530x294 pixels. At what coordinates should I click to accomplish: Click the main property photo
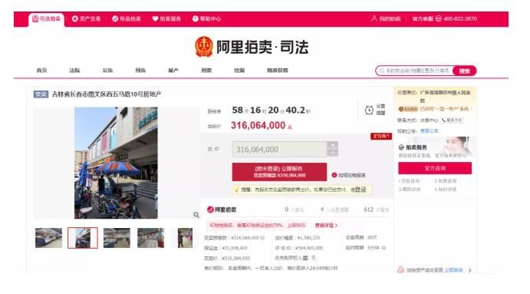pos(116,163)
